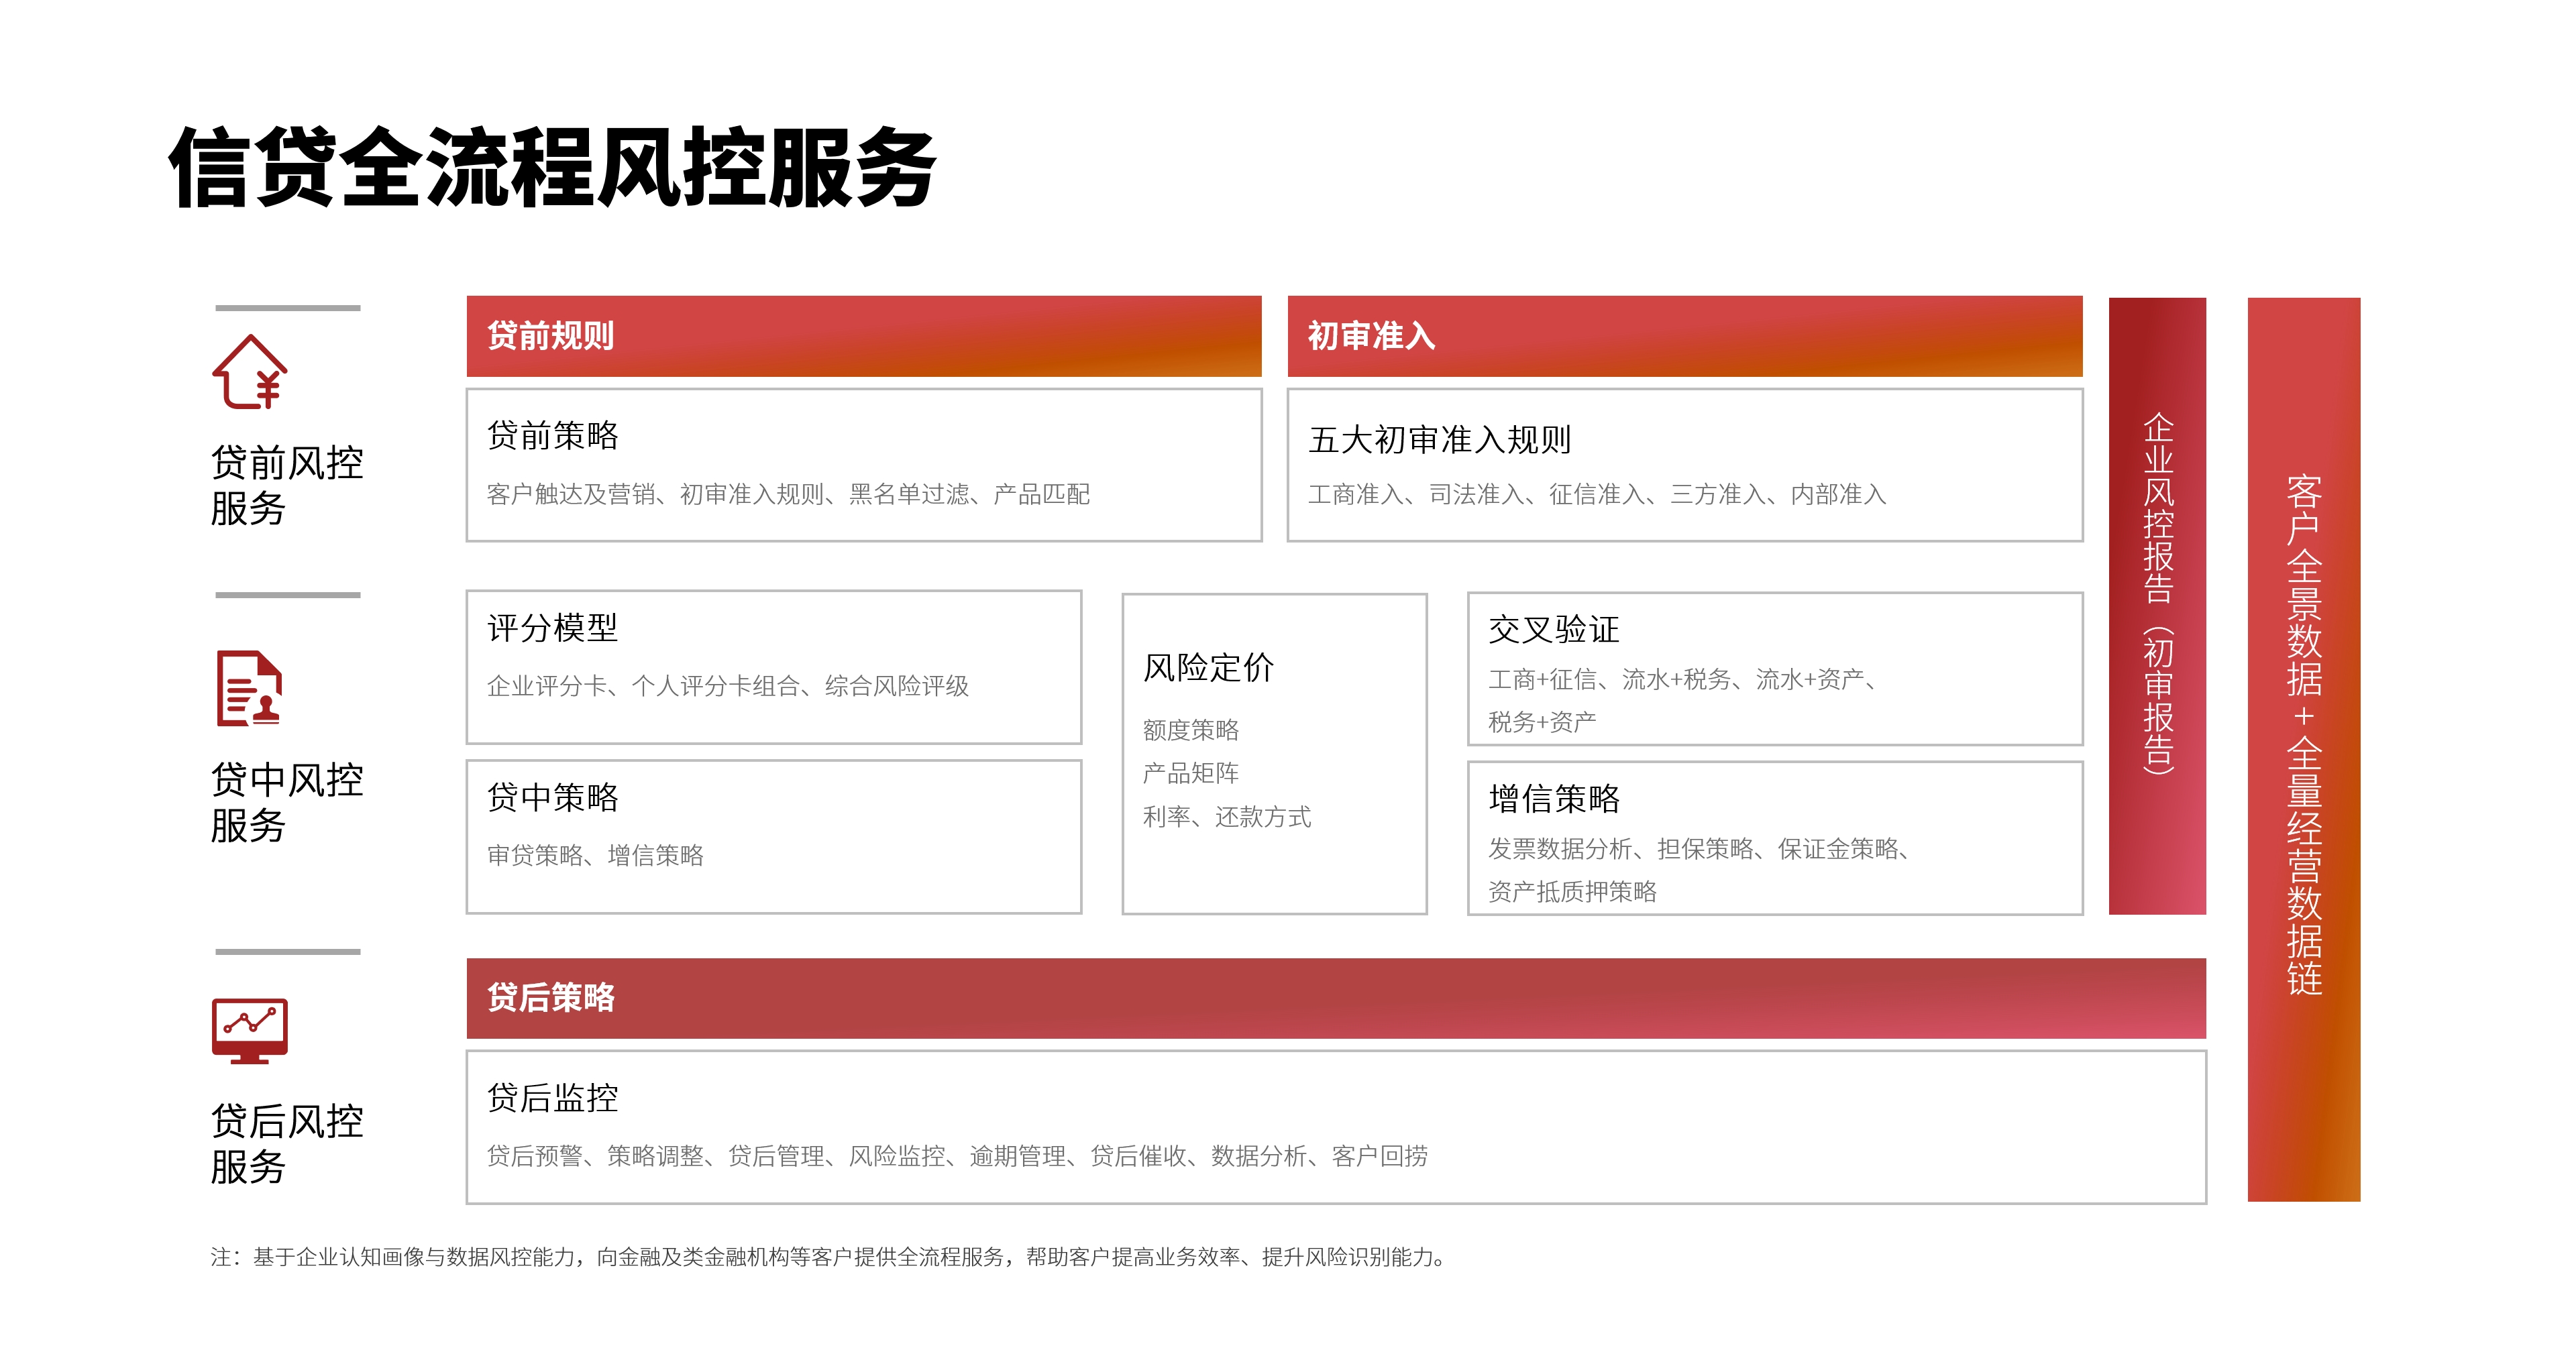Select the 贷后策略 red header bar
The height and width of the screenshot is (1364, 2576).
tap(1336, 998)
